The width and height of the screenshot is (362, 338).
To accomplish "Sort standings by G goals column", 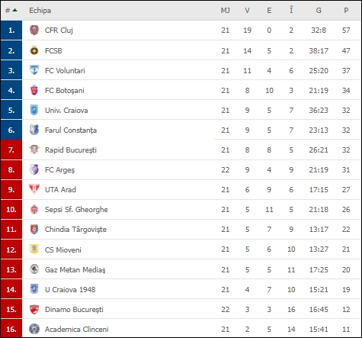I will point(319,11).
